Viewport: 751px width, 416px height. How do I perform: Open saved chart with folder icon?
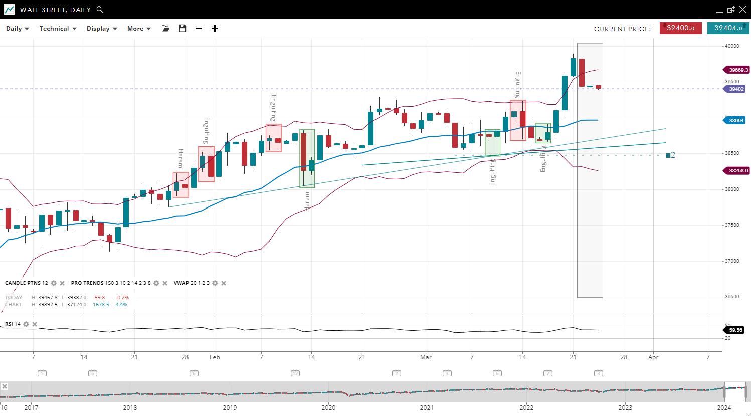(165, 29)
